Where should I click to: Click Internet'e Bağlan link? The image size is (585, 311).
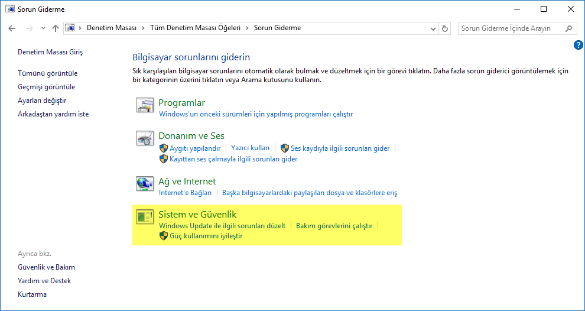[185, 193]
